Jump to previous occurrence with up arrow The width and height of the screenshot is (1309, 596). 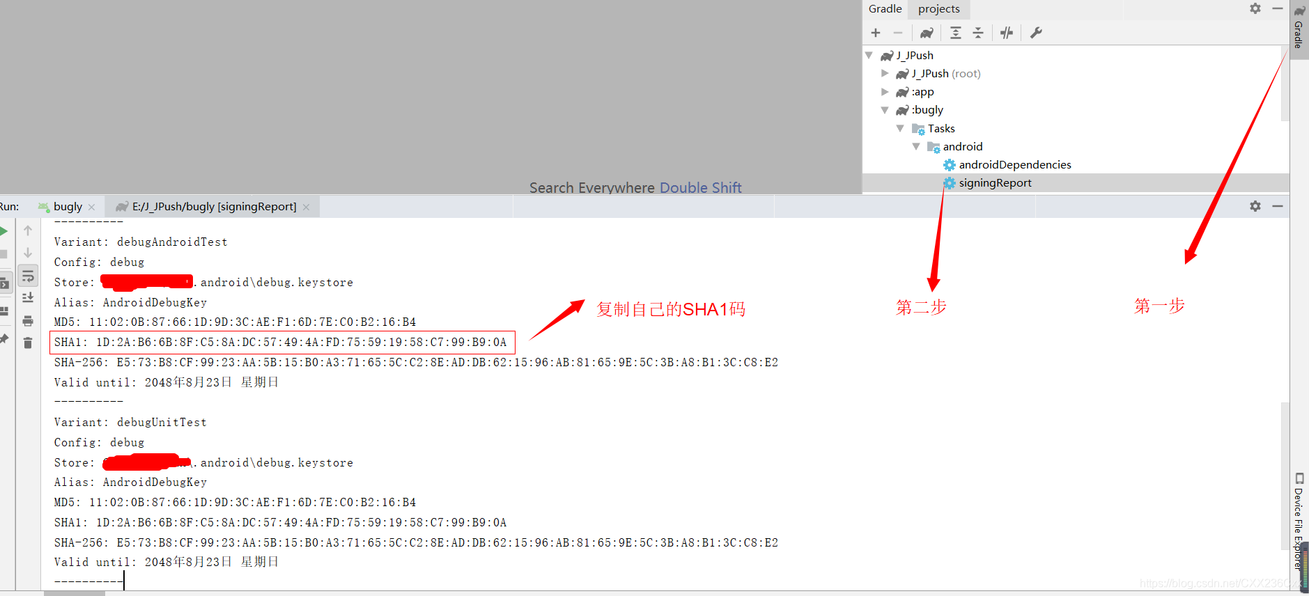tap(28, 230)
